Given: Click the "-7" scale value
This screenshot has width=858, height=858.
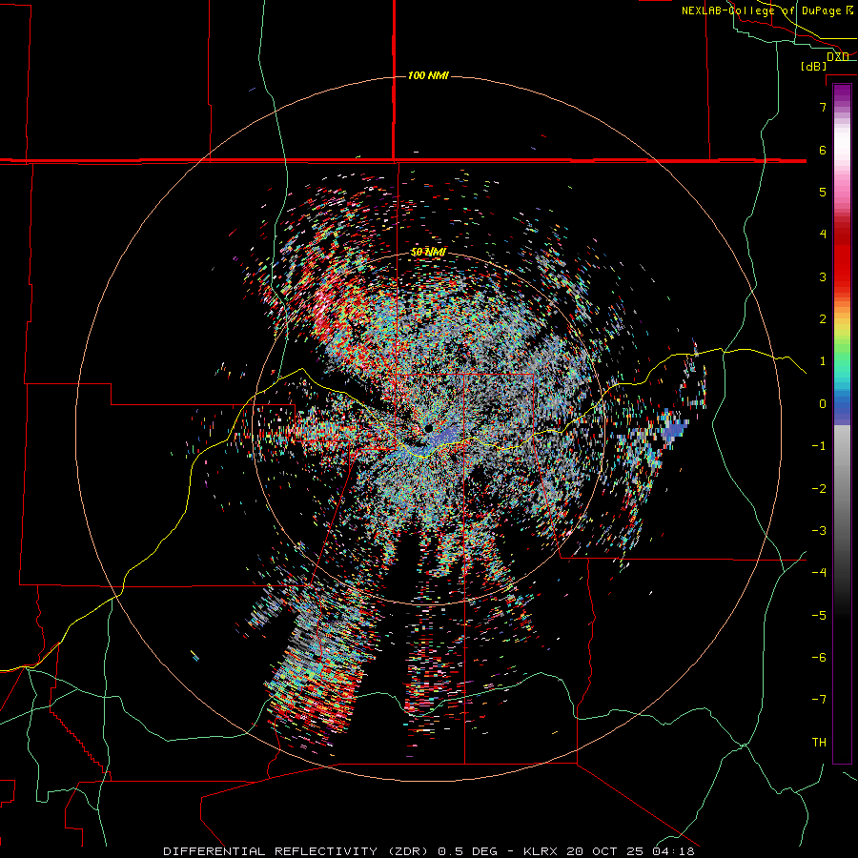Looking at the screenshot, I should (819, 700).
